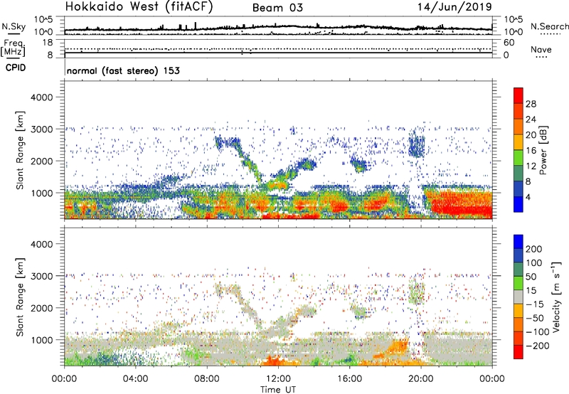Click the "12" label on the power colorbar

point(531,166)
